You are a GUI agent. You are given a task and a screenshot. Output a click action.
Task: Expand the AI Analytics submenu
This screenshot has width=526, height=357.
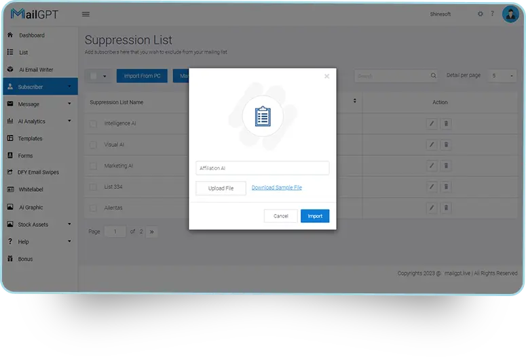39,121
